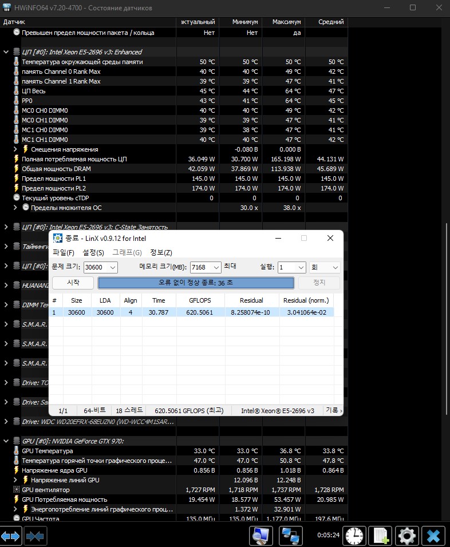Screen dimensions: 450x547
Task: Expand the C-State Занятость sensor group
Action: click(6, 227)
